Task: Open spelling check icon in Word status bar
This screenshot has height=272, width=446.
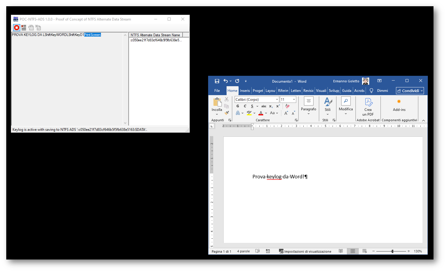Action: click(x=258, y=251)
